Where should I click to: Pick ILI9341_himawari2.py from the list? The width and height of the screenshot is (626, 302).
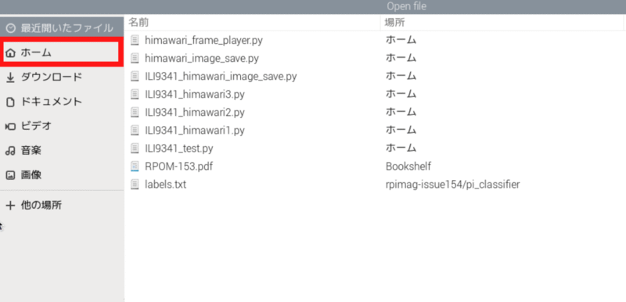[x=376, y=112]
